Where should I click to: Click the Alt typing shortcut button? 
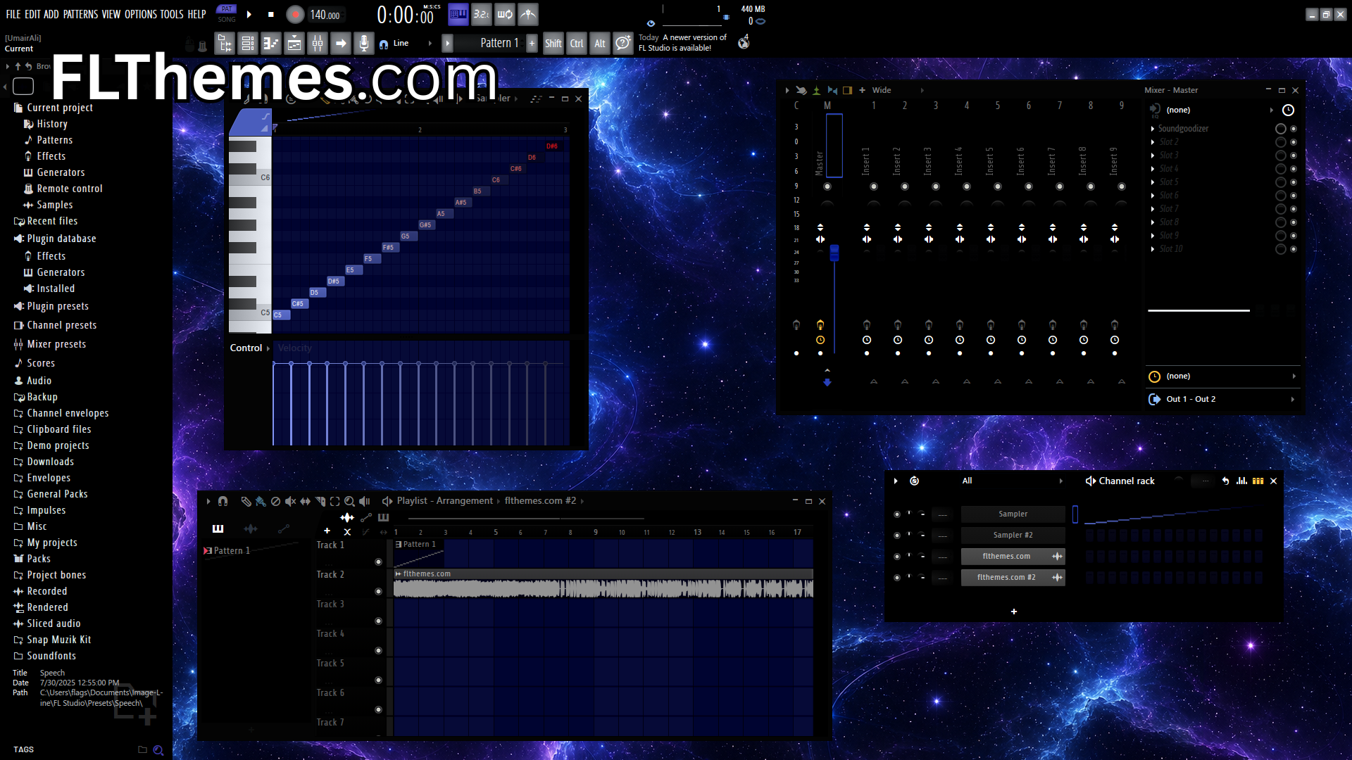pyautogui.click(x=600, y=44)
